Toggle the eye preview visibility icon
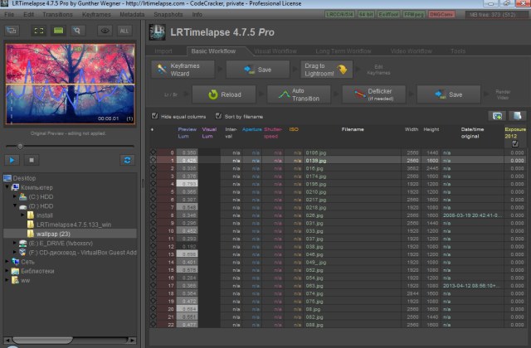Viewport: 531px width, 348px height. click(x=105, y=31)
